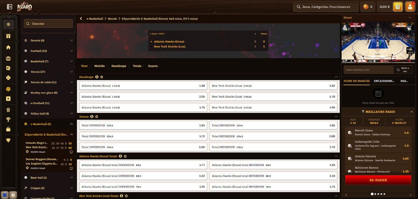The height and width of the screenshot is (199, 418).
Task: Star the Totaux market as favorite
Action: (x=96, y=117)
